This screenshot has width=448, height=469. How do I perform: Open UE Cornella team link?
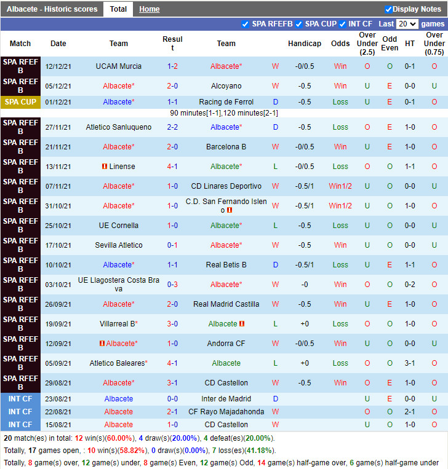pos(119,226)
